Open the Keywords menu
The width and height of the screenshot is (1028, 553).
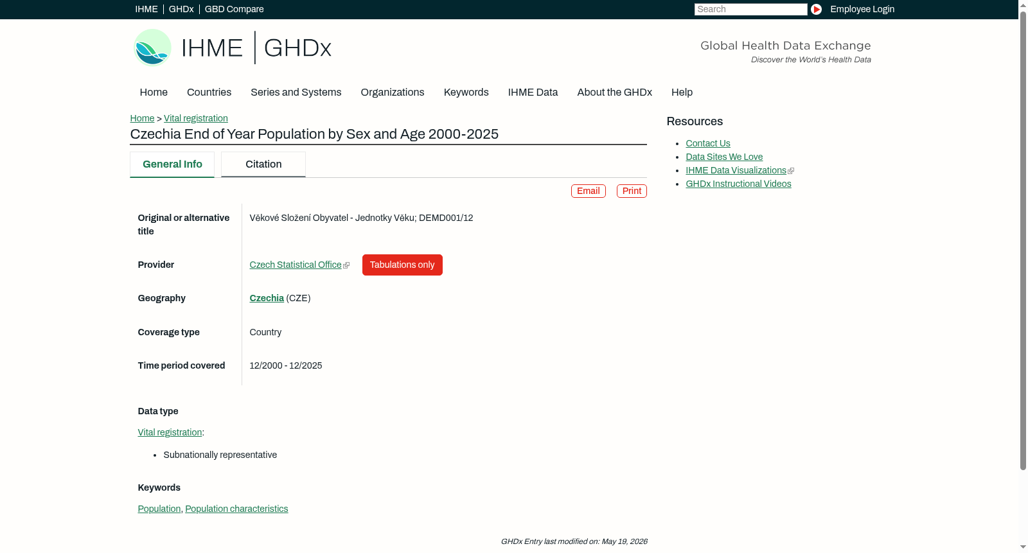click(466, 92)
